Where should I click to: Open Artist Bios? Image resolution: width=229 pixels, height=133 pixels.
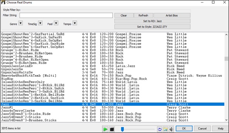tap(172, 15)
